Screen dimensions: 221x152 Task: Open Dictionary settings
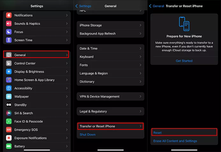pos(110,81)
